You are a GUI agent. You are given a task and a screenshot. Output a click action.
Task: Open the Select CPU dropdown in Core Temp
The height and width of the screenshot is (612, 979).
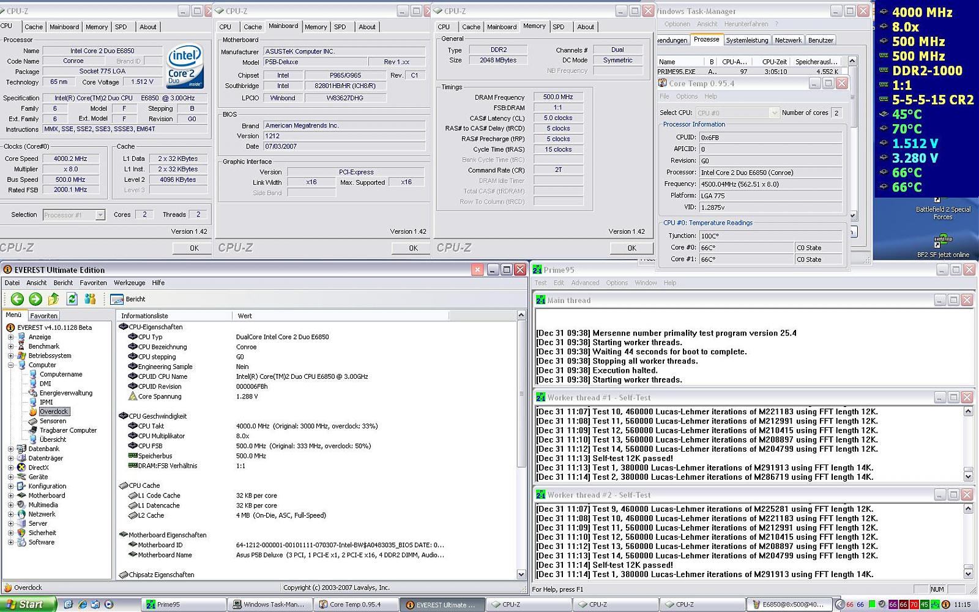click(774, 113)
